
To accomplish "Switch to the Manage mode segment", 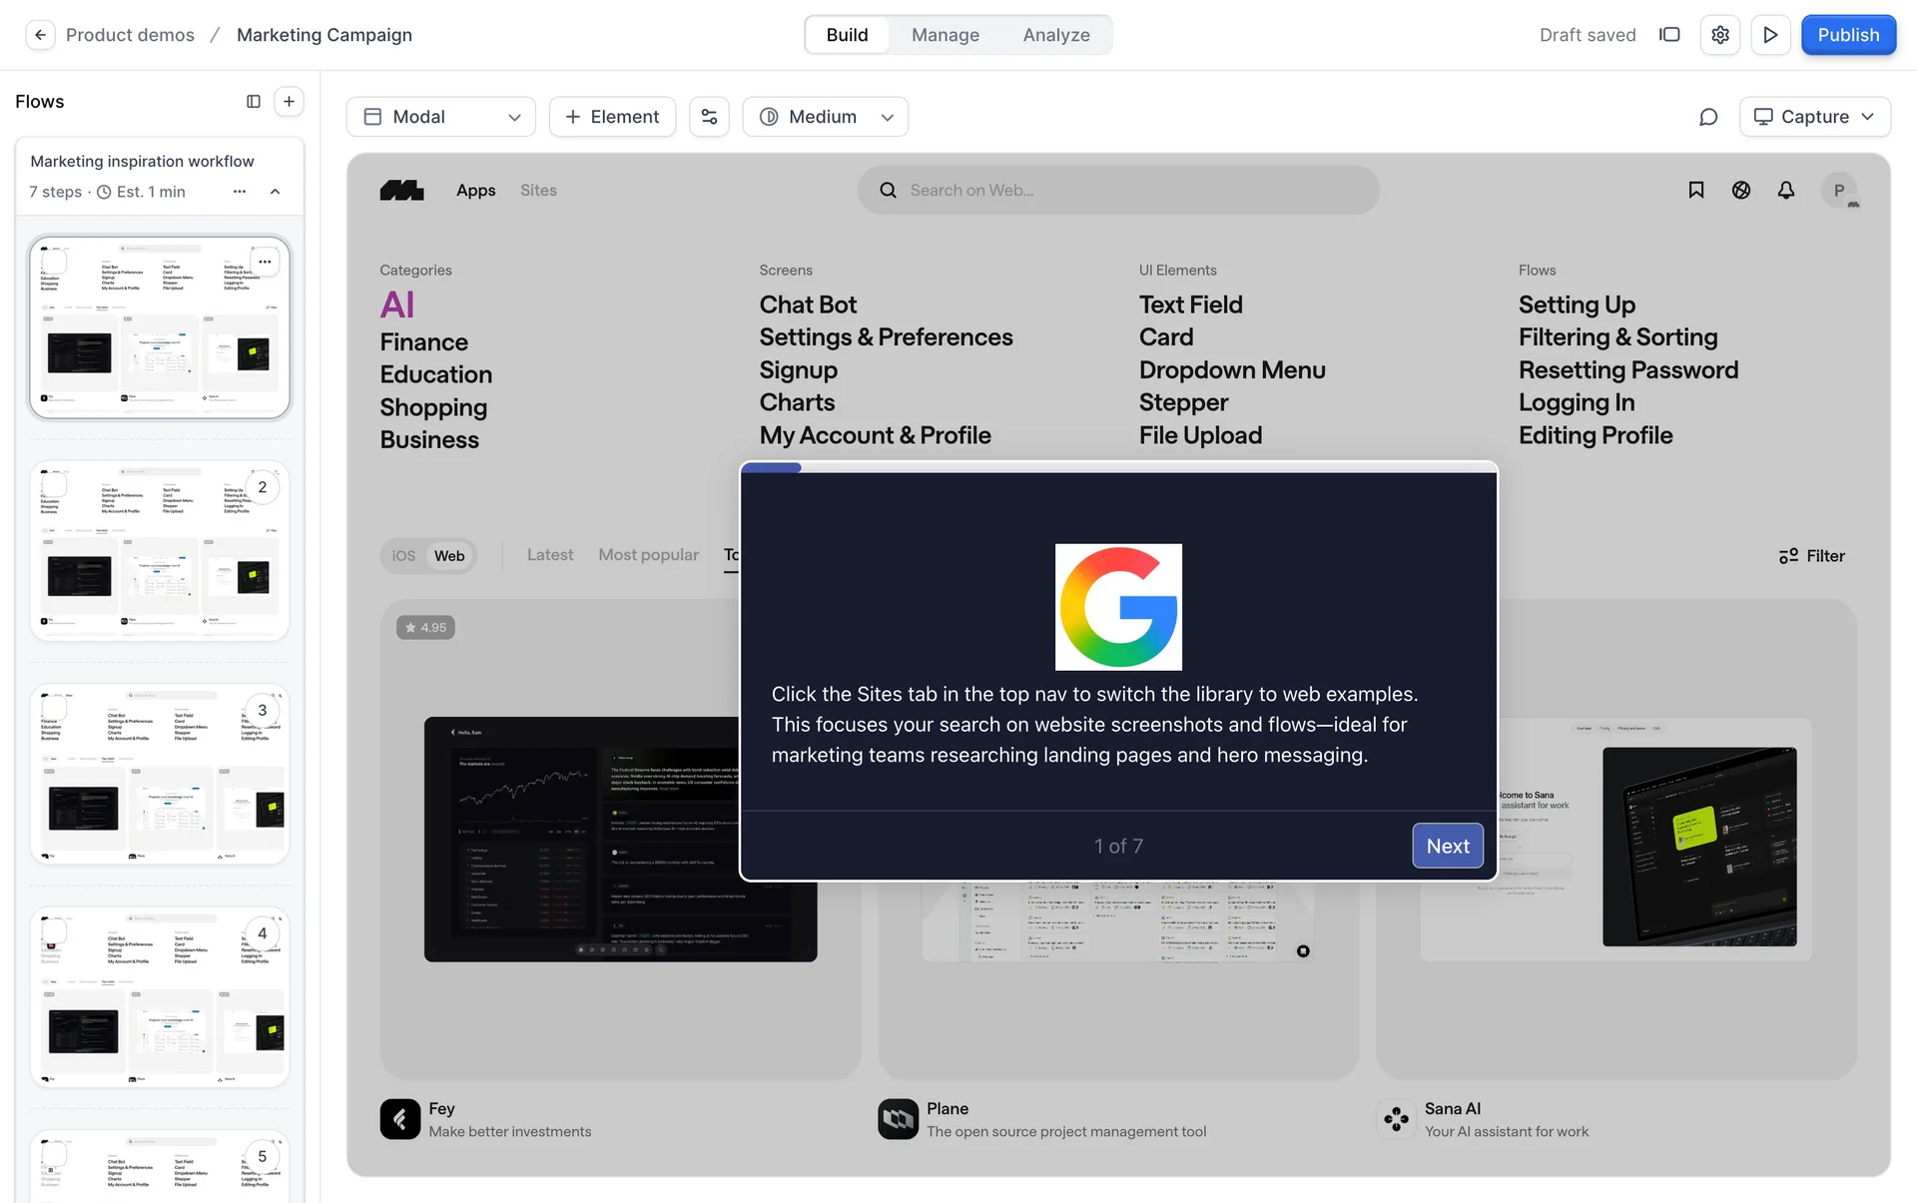I will click(x=945, y=35).
